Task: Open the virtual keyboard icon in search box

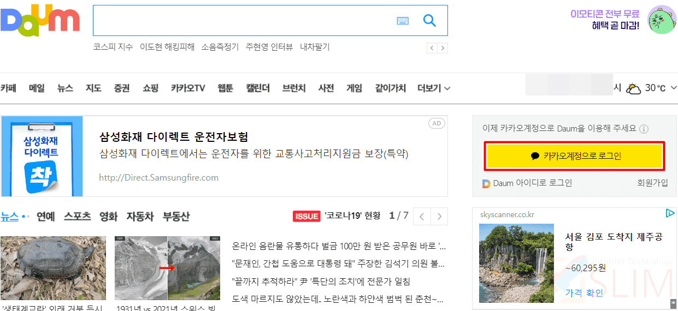Action: pyautogui.click(x=403, y=21)
